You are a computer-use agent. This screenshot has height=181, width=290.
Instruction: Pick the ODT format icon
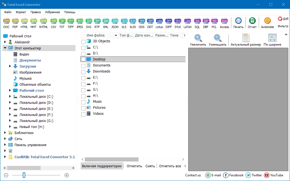[x=150, y=23]
